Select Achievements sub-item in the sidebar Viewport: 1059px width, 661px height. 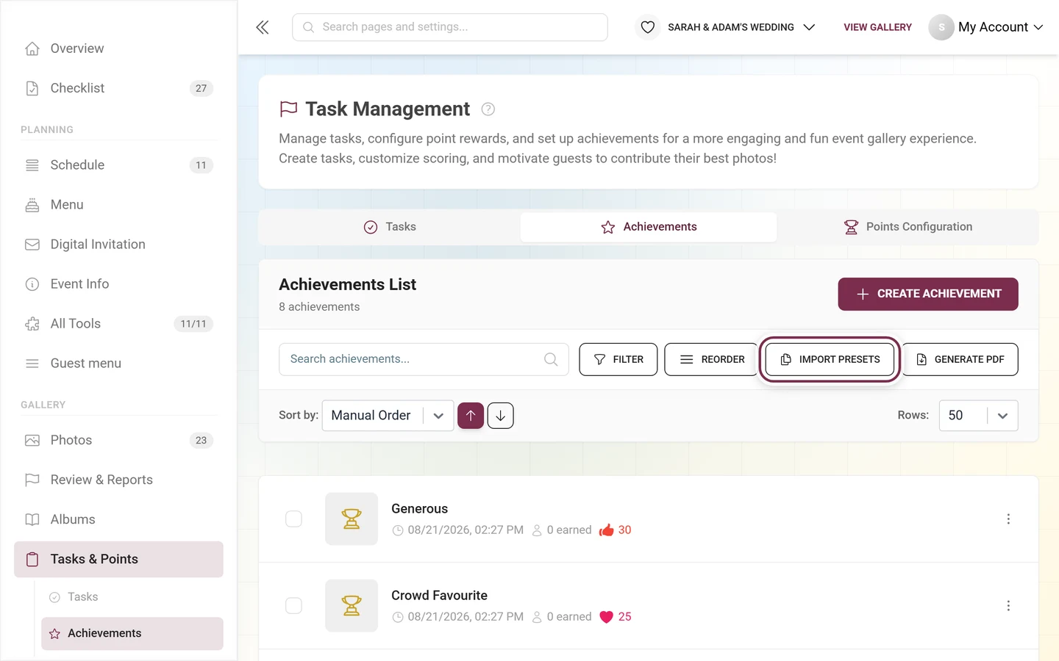click(x=132, y=634)
